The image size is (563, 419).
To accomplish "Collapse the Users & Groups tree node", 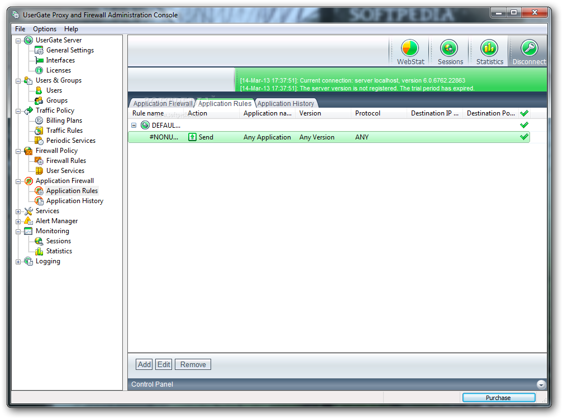I will tap(18, 81).
